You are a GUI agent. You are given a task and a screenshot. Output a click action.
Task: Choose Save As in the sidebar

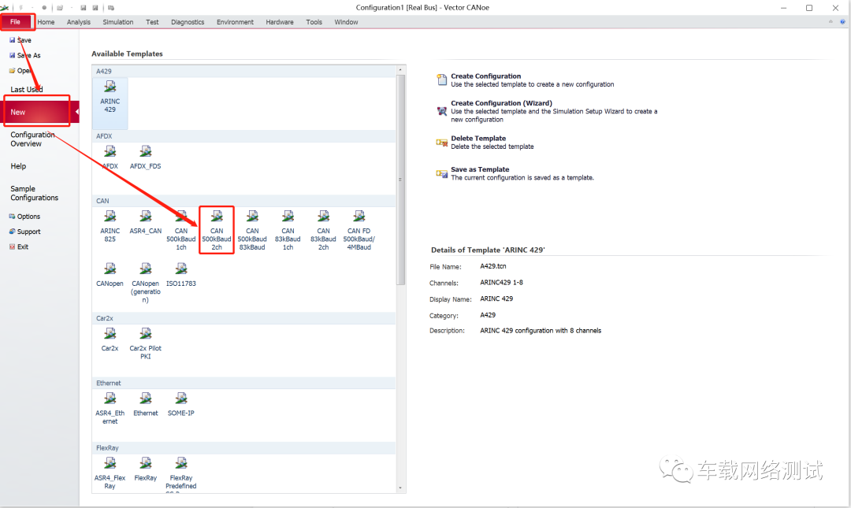pos(25,55)
